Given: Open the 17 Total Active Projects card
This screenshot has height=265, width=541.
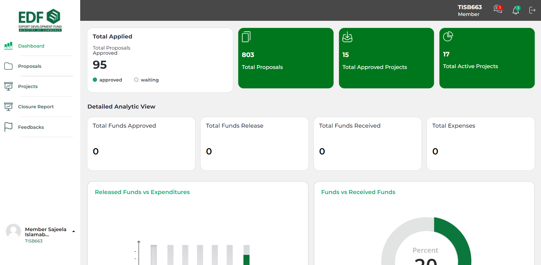Looking at the screenshot, I should click(487, 58).
